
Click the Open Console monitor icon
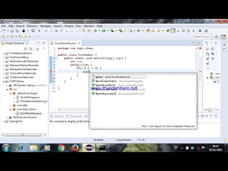[x=33, y=31]
